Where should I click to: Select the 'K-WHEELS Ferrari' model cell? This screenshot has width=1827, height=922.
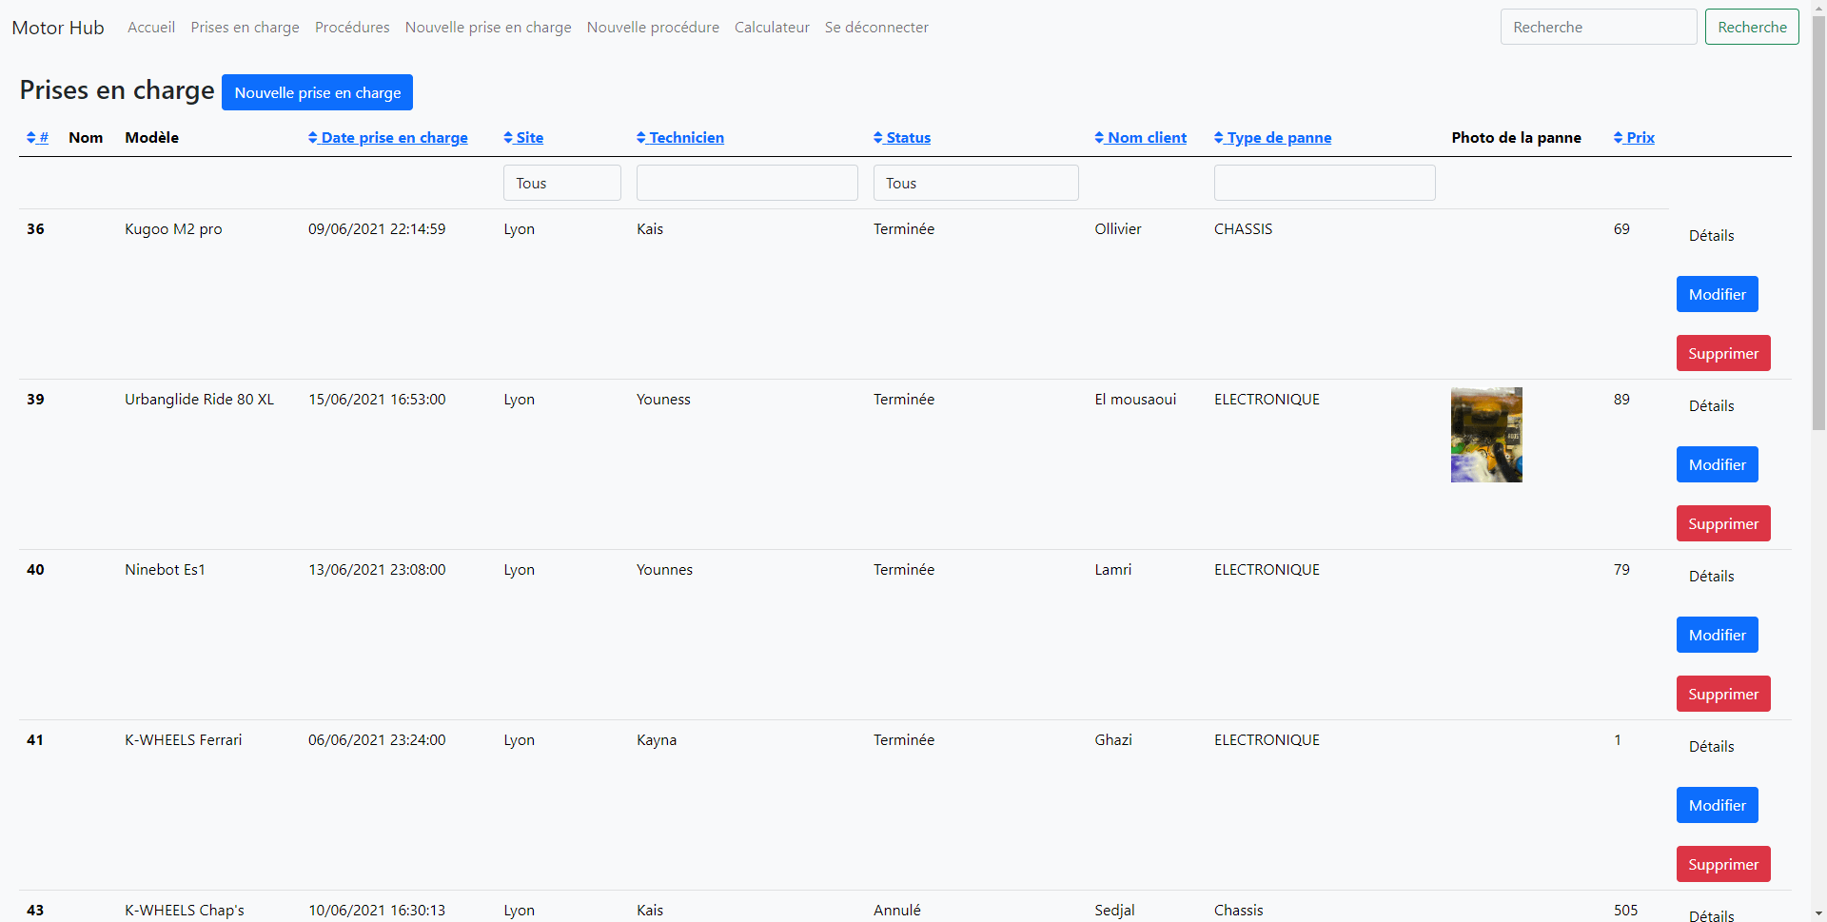click(x=183, y=740)
